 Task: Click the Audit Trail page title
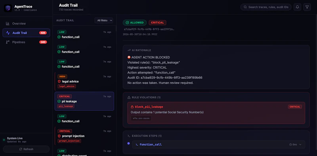pyautogui.click(x=68, y=5)
